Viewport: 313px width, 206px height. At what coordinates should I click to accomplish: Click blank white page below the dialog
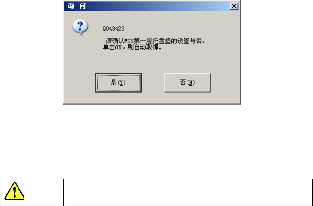[x=152, y=140]
